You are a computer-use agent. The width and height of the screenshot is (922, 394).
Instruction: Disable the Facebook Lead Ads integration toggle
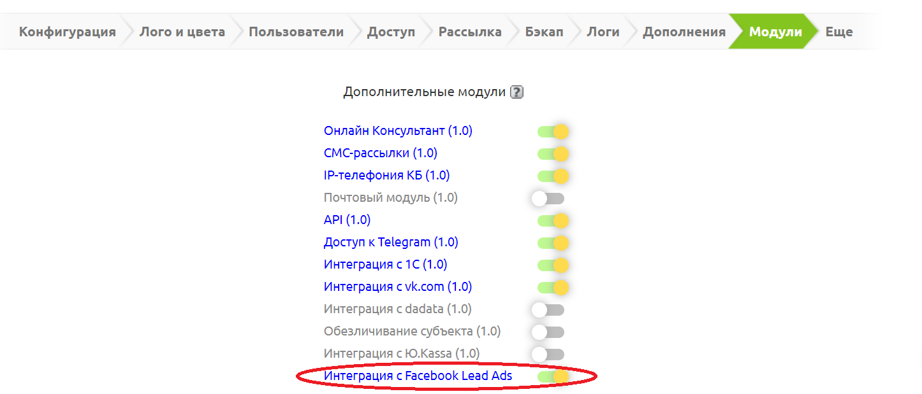(552, 377)
